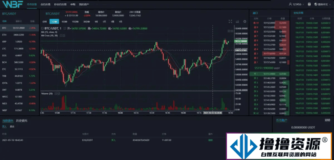The width and height of the screenshot is (334, 160).
Task: Close the MA Cross indicator with its x icon
Action: pyautogui.click(x=64, y=36)
